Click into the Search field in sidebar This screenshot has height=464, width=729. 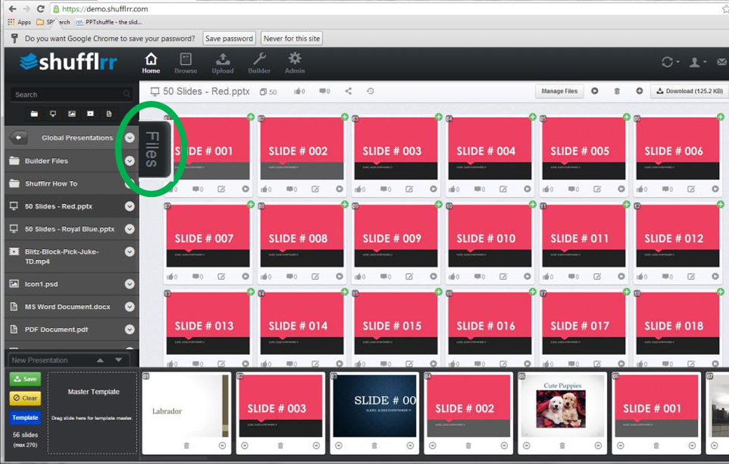[71, 95]
